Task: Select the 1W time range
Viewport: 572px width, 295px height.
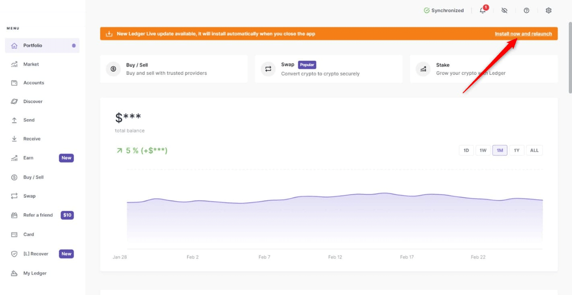Action: [483, 151]
